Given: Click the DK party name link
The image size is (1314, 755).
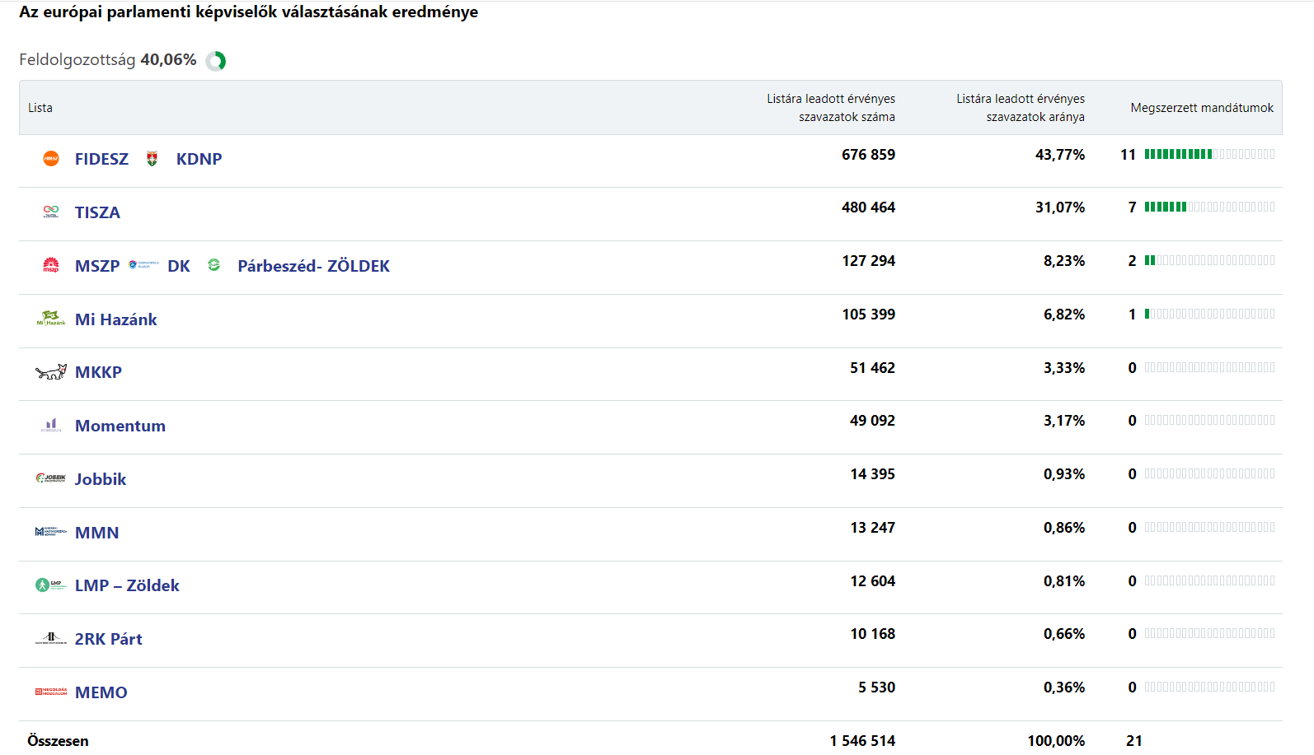Looking at the screenshot, I should click(x=179, y=266).
